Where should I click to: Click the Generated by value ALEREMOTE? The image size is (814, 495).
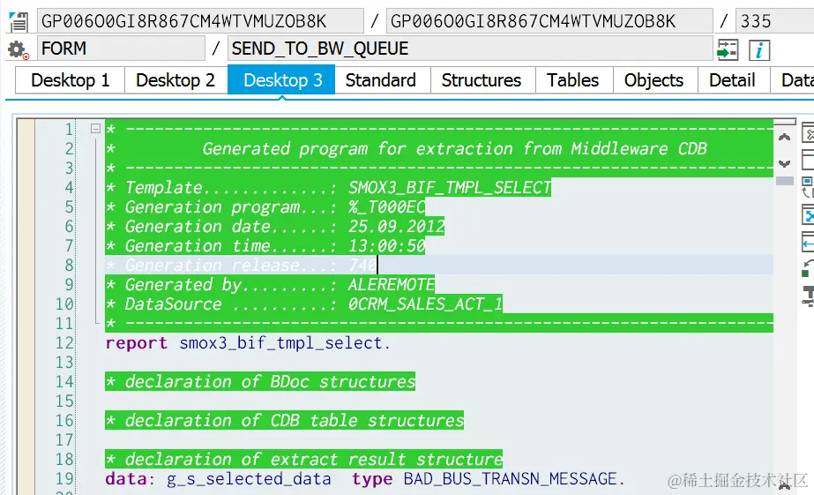click(391, 285)
